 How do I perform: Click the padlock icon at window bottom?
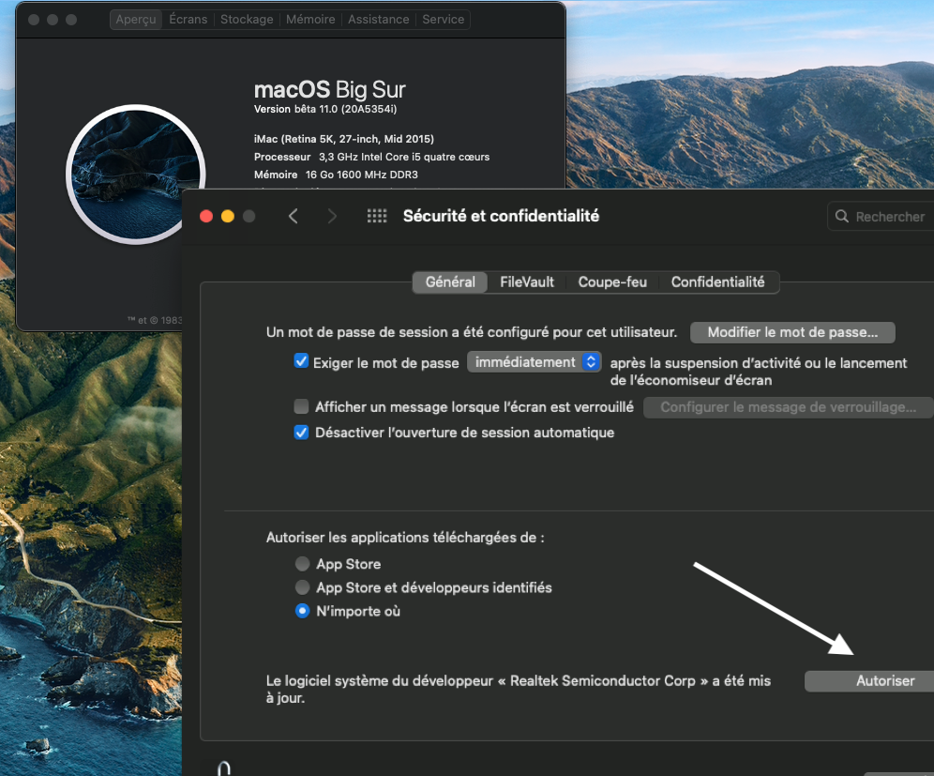pyautogui.click(x=224, y=768)
